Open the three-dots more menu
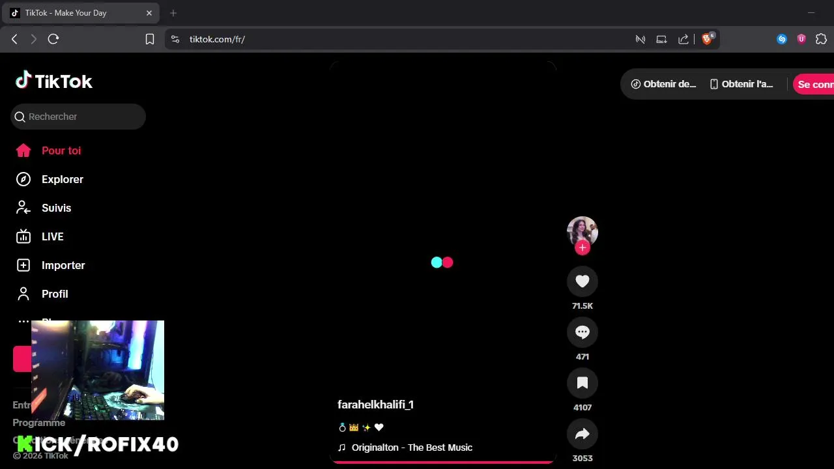834x469 pixels. coord(23,321)
